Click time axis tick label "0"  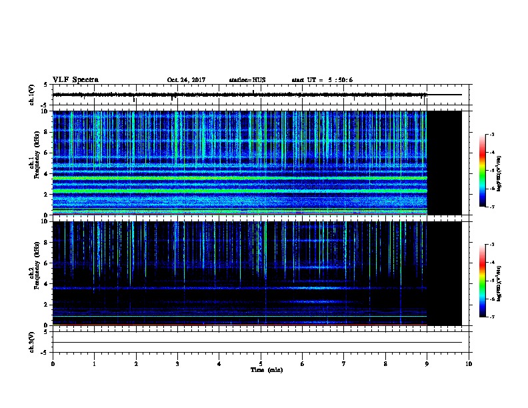53,364
